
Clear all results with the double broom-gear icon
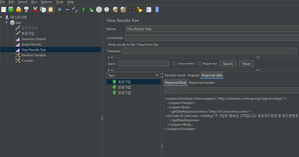click(x=123, y=10)
